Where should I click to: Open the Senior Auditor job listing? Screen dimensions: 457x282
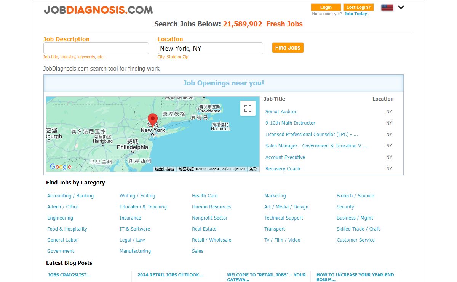pyautogui.click(x=281, y=112)
